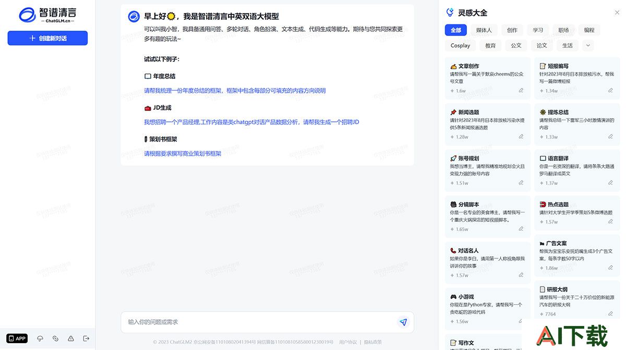Click the warning triangle icon in bottom-left bar

71,339
